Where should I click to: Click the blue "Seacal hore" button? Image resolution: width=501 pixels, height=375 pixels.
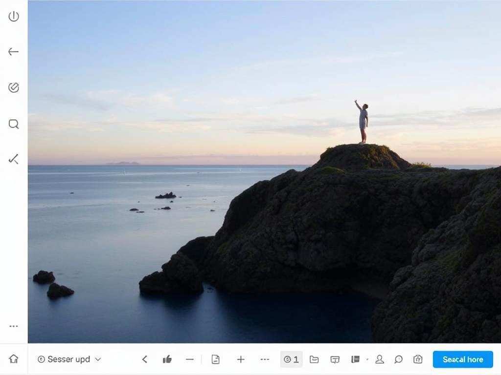pos(463,359)
